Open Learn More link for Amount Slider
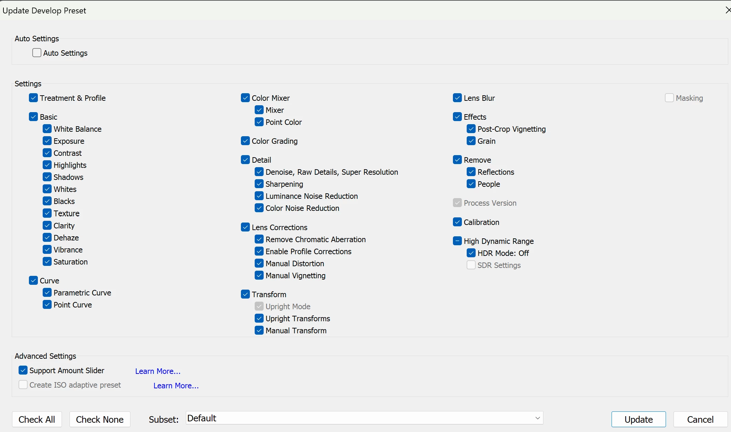The image size is (731, 432). coord(158,371)
